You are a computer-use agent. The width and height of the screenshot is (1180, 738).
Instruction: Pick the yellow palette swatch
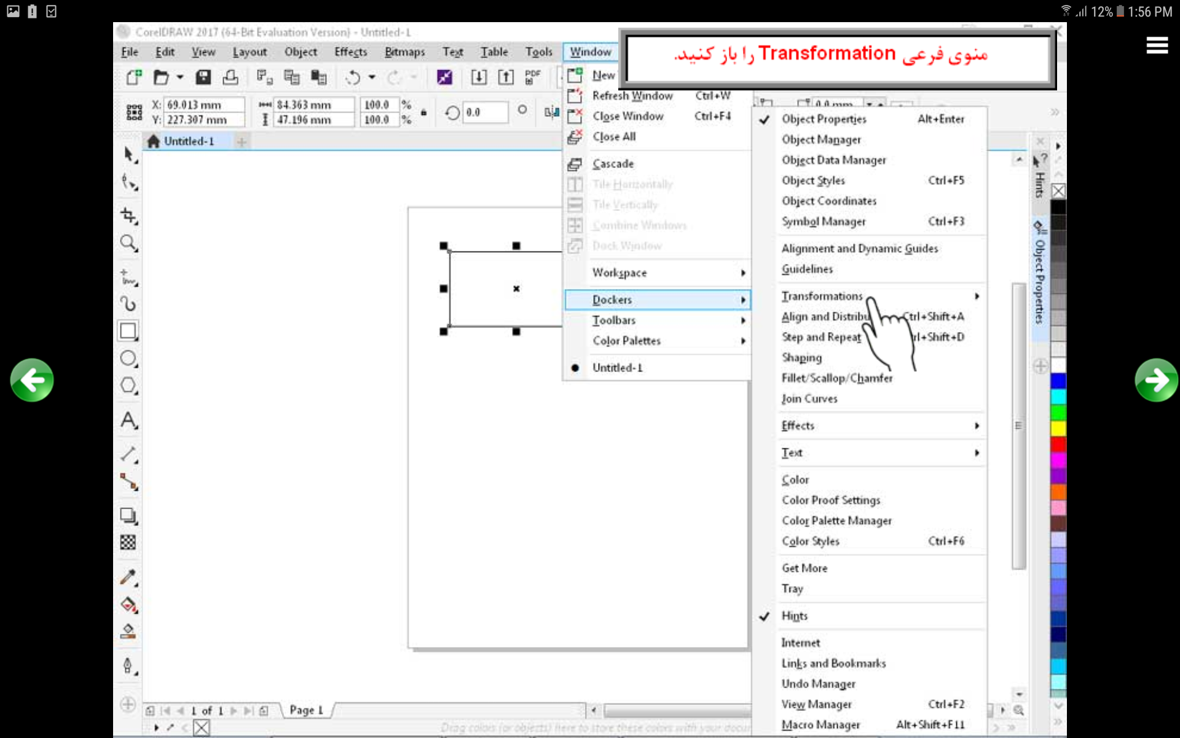(x=1058, y=428)
